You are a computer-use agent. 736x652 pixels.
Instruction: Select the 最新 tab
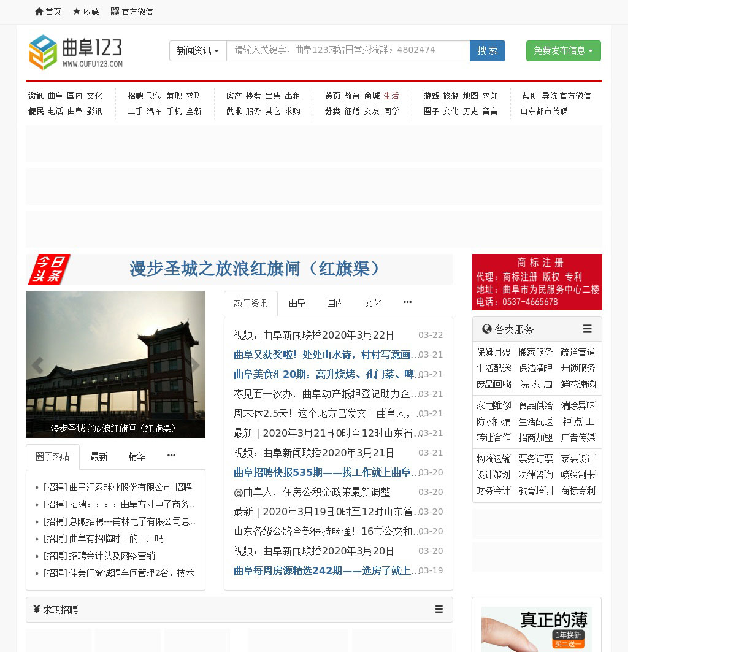tap(99, 456)
